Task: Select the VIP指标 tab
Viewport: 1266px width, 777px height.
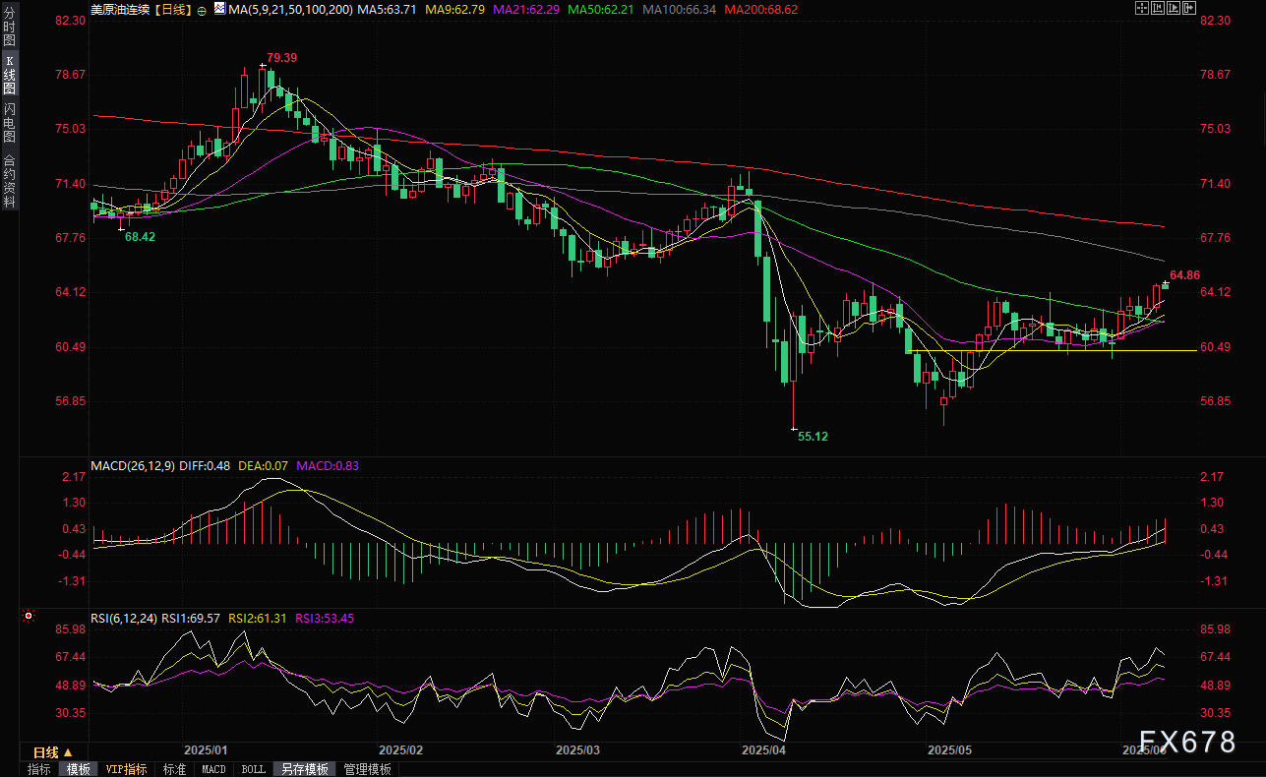Action: pos(126,769)
